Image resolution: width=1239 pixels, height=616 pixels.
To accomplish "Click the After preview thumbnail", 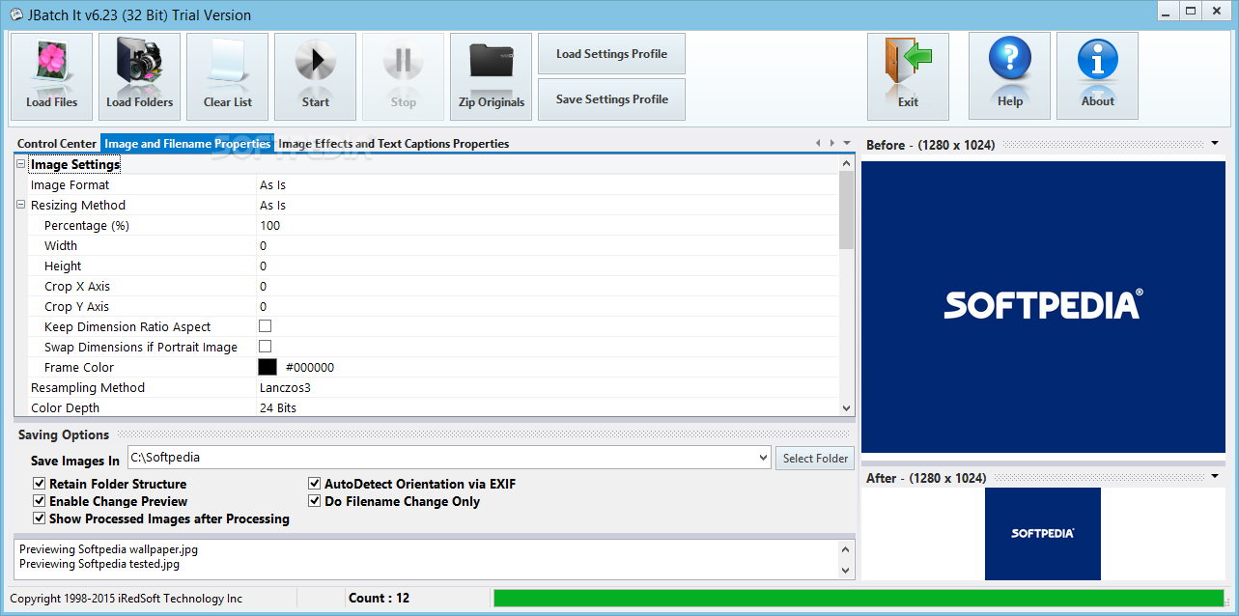I will [x=1042, y=534].
